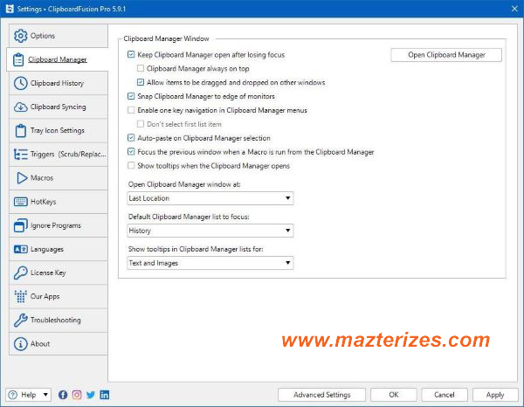Screen dimensions: 524x407
Task: Toggle Auto-paste on Clipboard Manager selection
Action: (131, 138)
